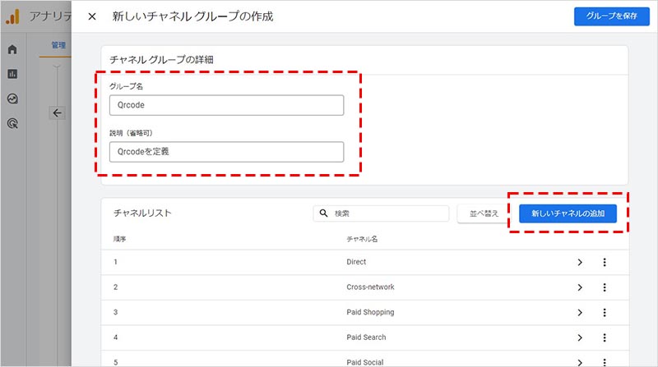The image size is (658, 367).
Task: Expand the Paid Search channel row
Action: (x=580, y=337)
